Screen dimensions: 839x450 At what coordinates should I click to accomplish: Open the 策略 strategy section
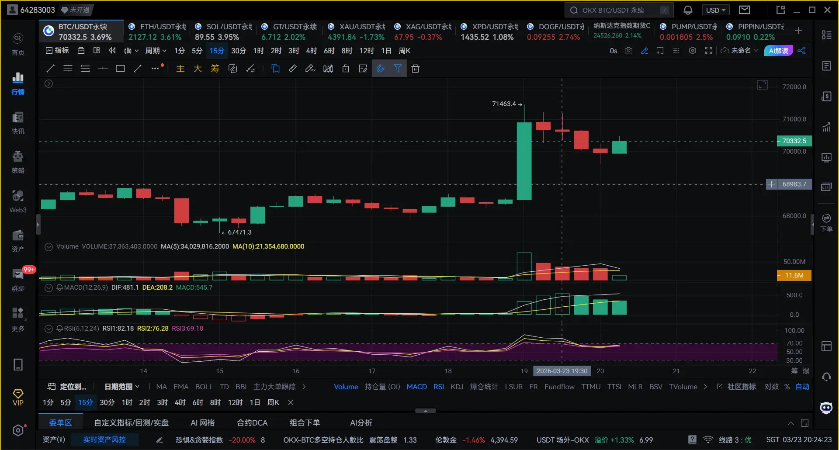tap(18, 162)
